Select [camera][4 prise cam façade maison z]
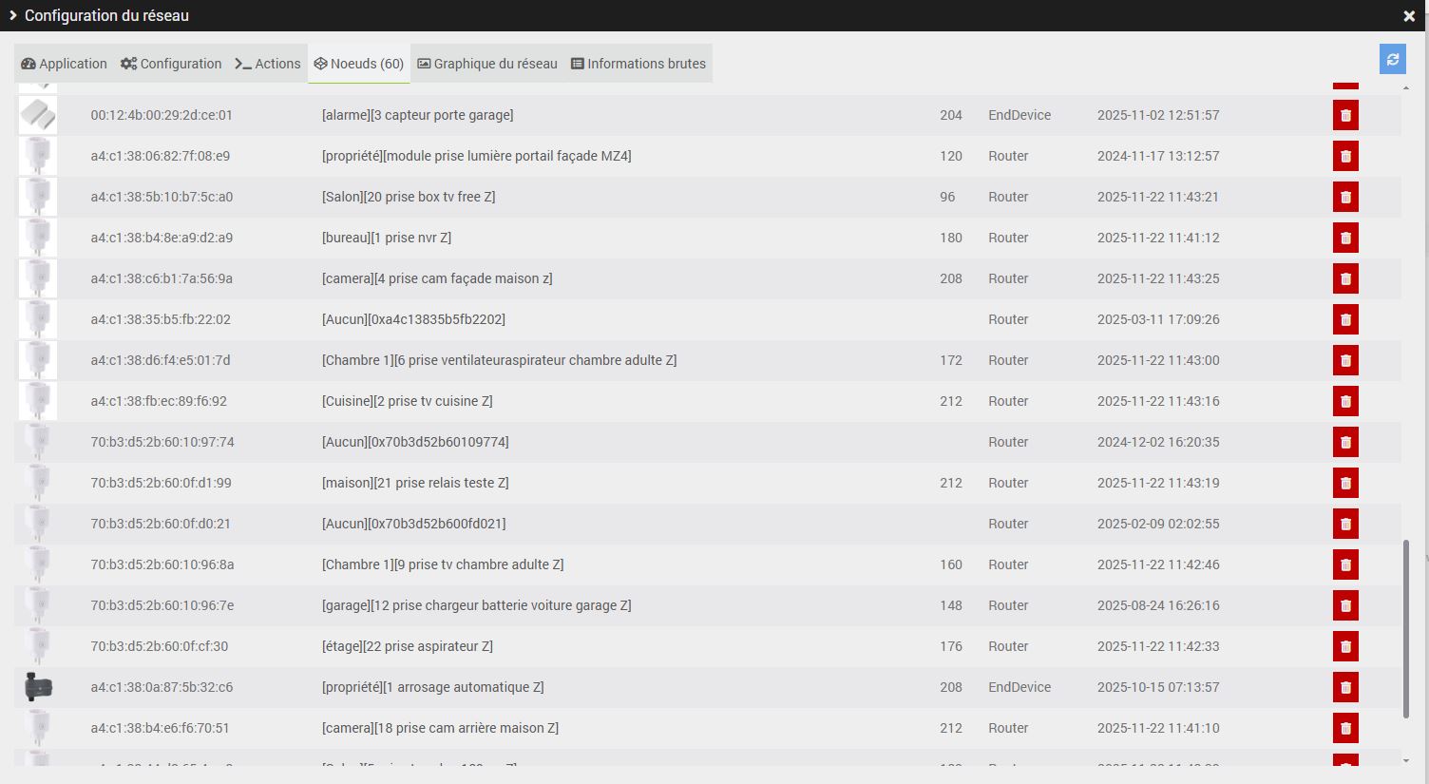Viewport: 1429px width, 784px height. coord(437,278)
